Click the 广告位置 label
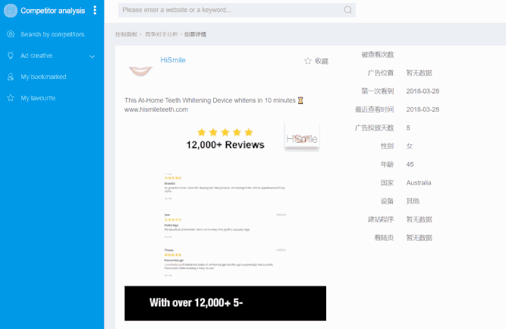506x329 pixels. pos(381,73)
